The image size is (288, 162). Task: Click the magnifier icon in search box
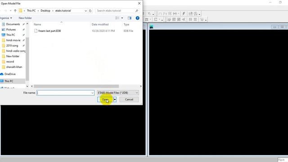[x=137, y=11]
